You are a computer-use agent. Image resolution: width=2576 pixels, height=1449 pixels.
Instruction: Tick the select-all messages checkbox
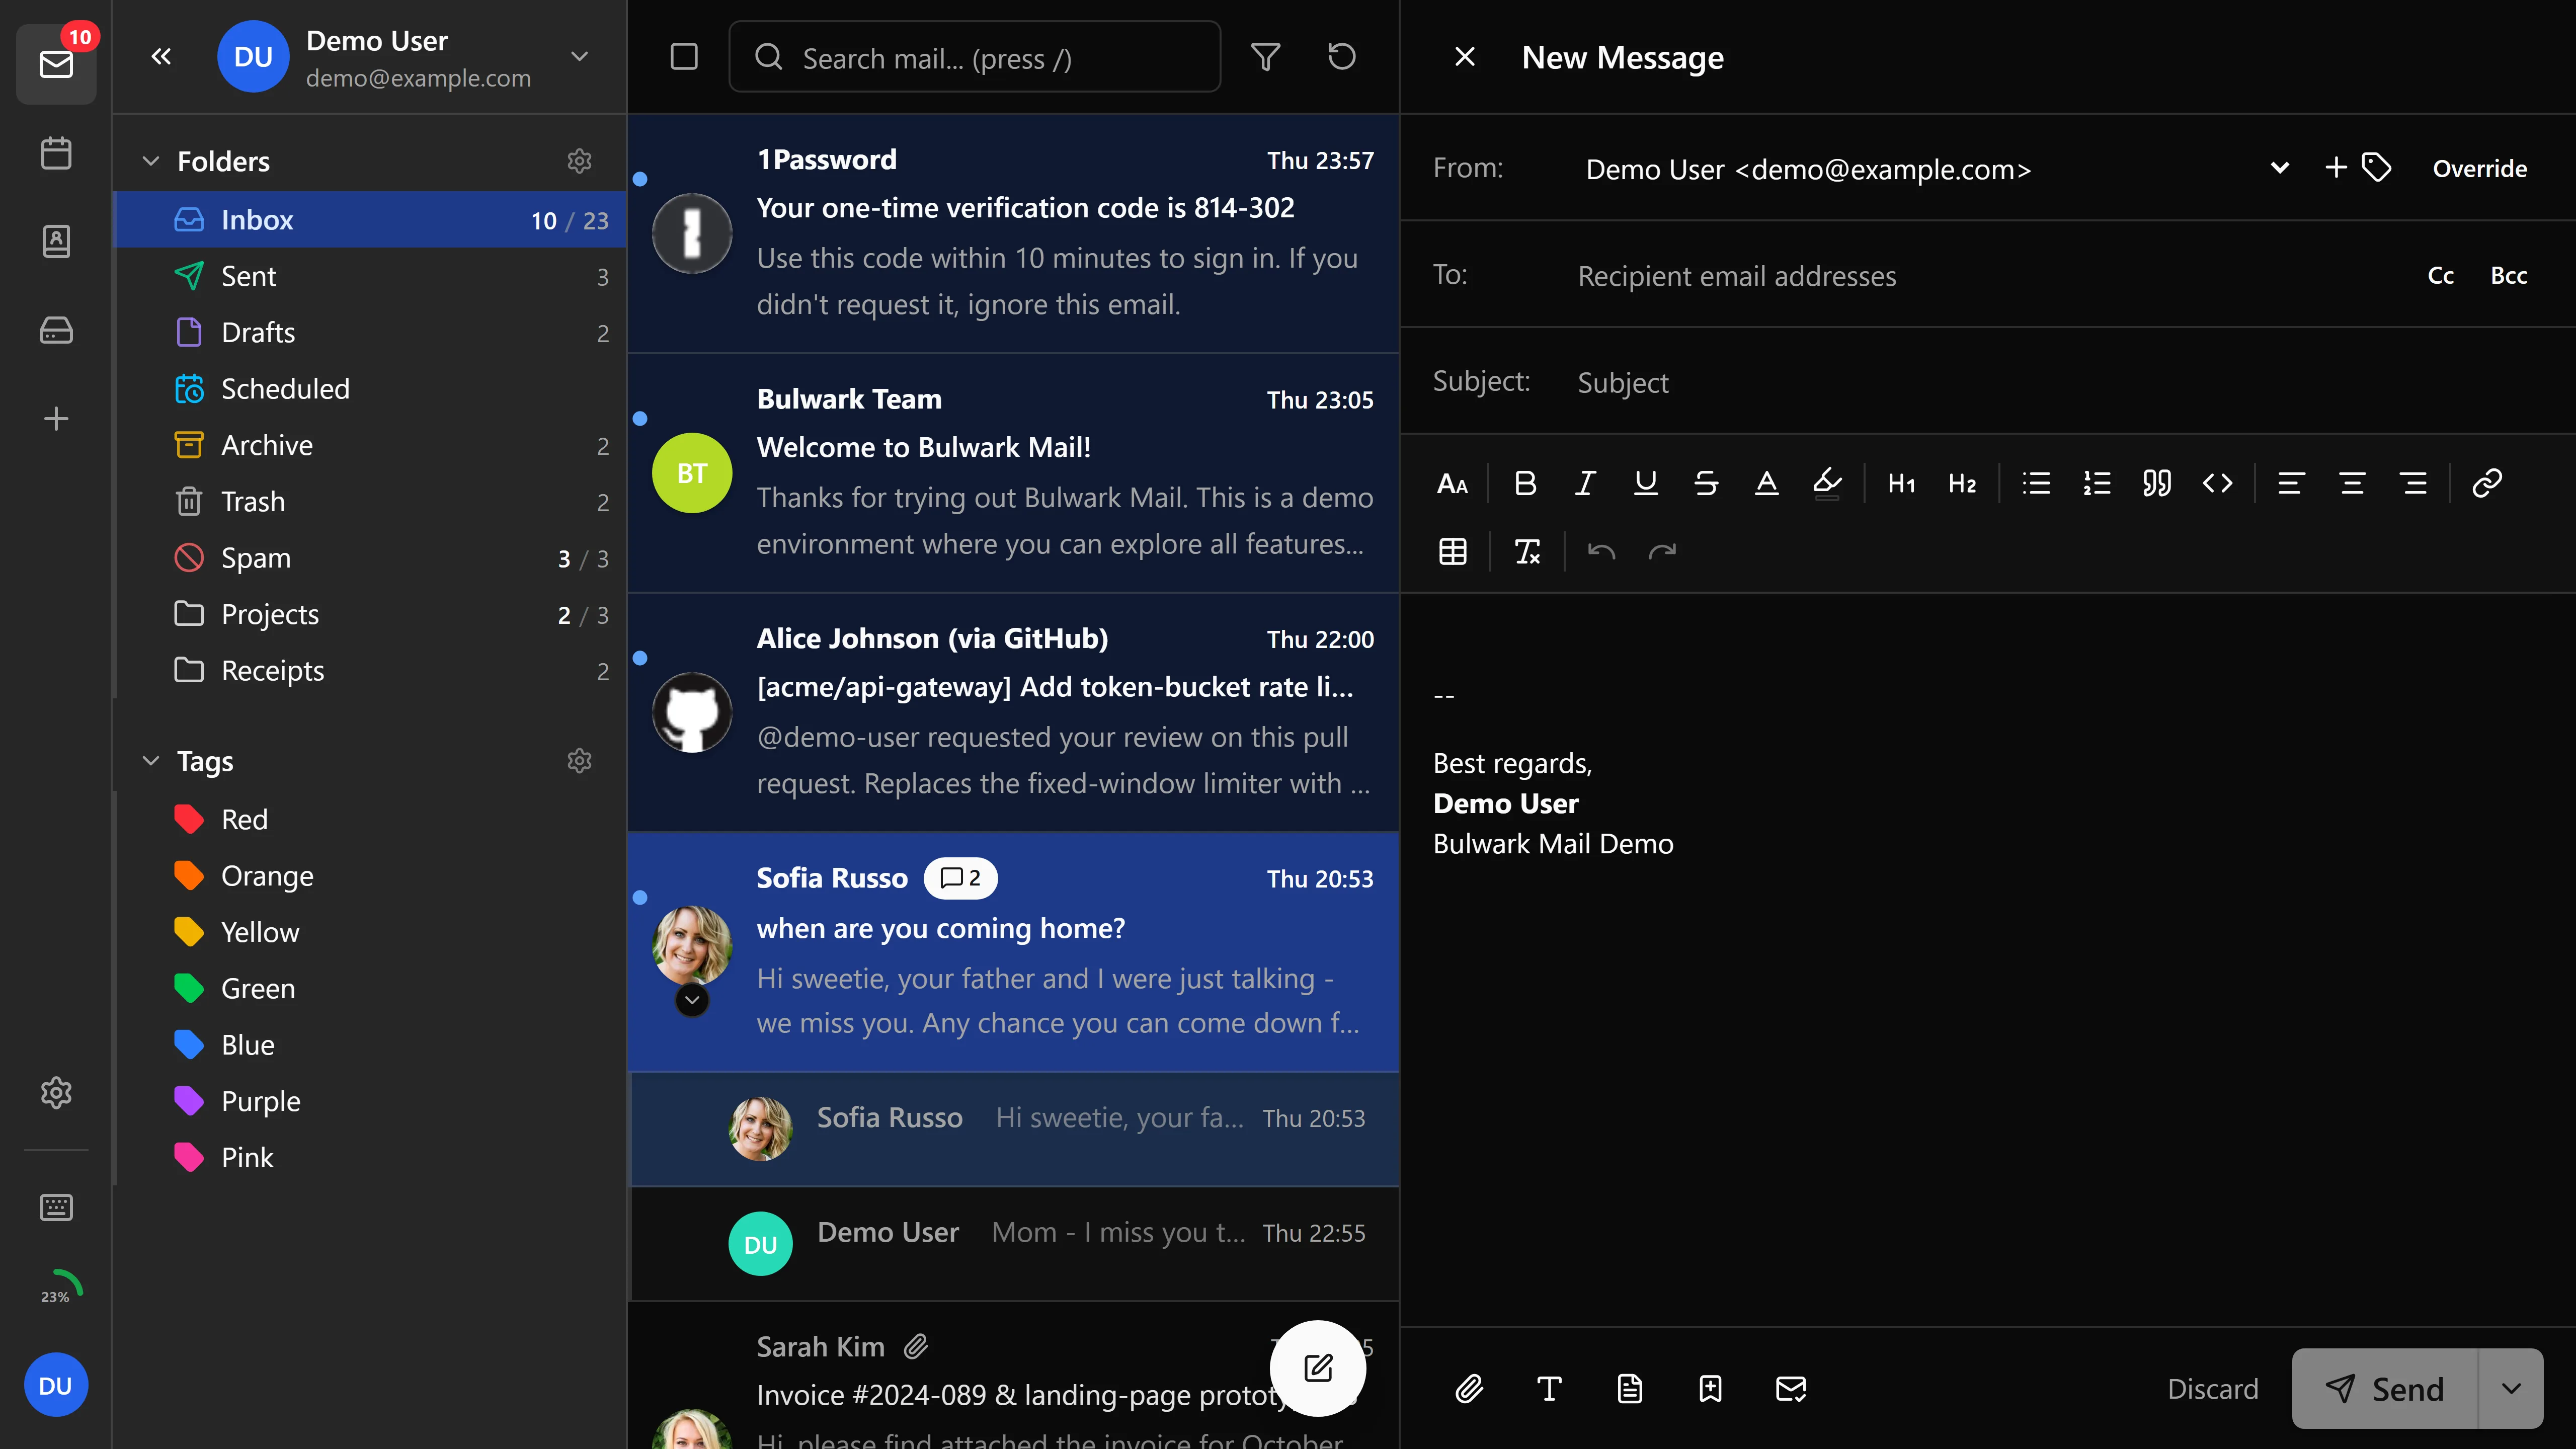tap(684, 57)
